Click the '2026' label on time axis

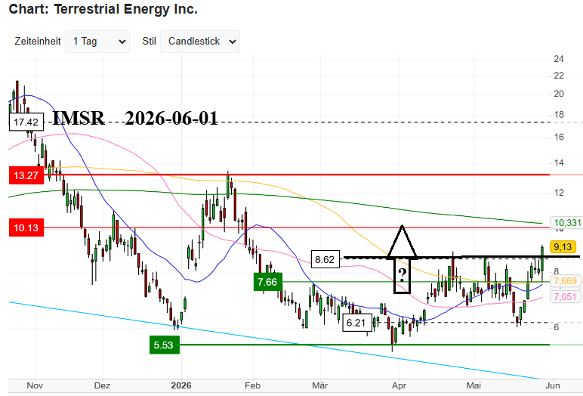(181, 385)
